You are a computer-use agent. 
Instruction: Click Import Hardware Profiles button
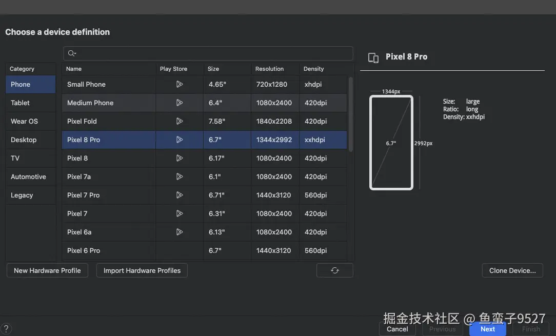click(x=142, y=270)
